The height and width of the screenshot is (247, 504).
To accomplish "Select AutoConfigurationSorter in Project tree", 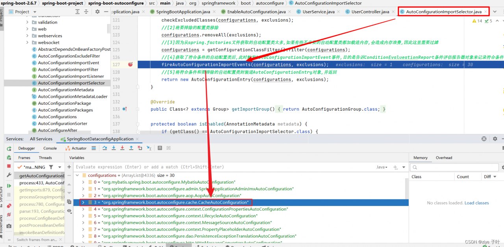I will pos(60,123).
